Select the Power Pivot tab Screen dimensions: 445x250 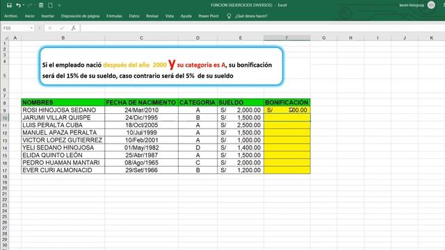click(209, 16)
